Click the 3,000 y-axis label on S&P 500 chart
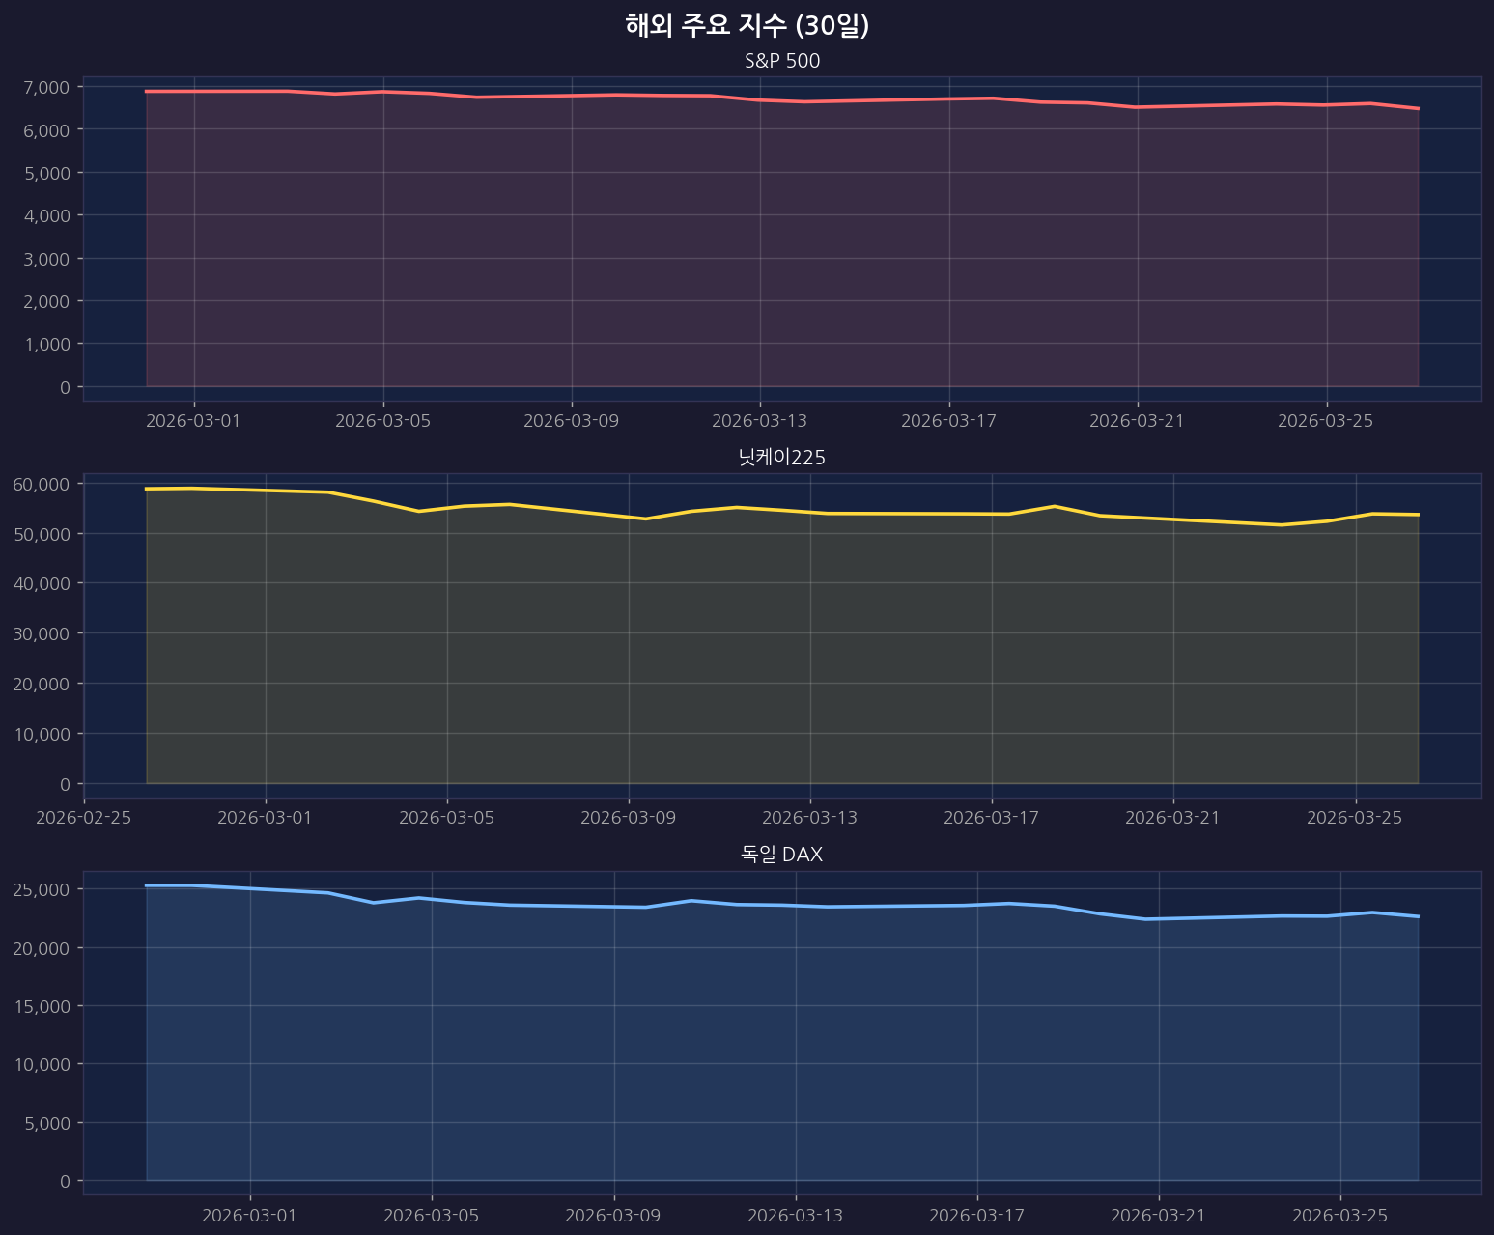Image resolution: width=1494 pixels, height=1235 pixels. (46, 259)
